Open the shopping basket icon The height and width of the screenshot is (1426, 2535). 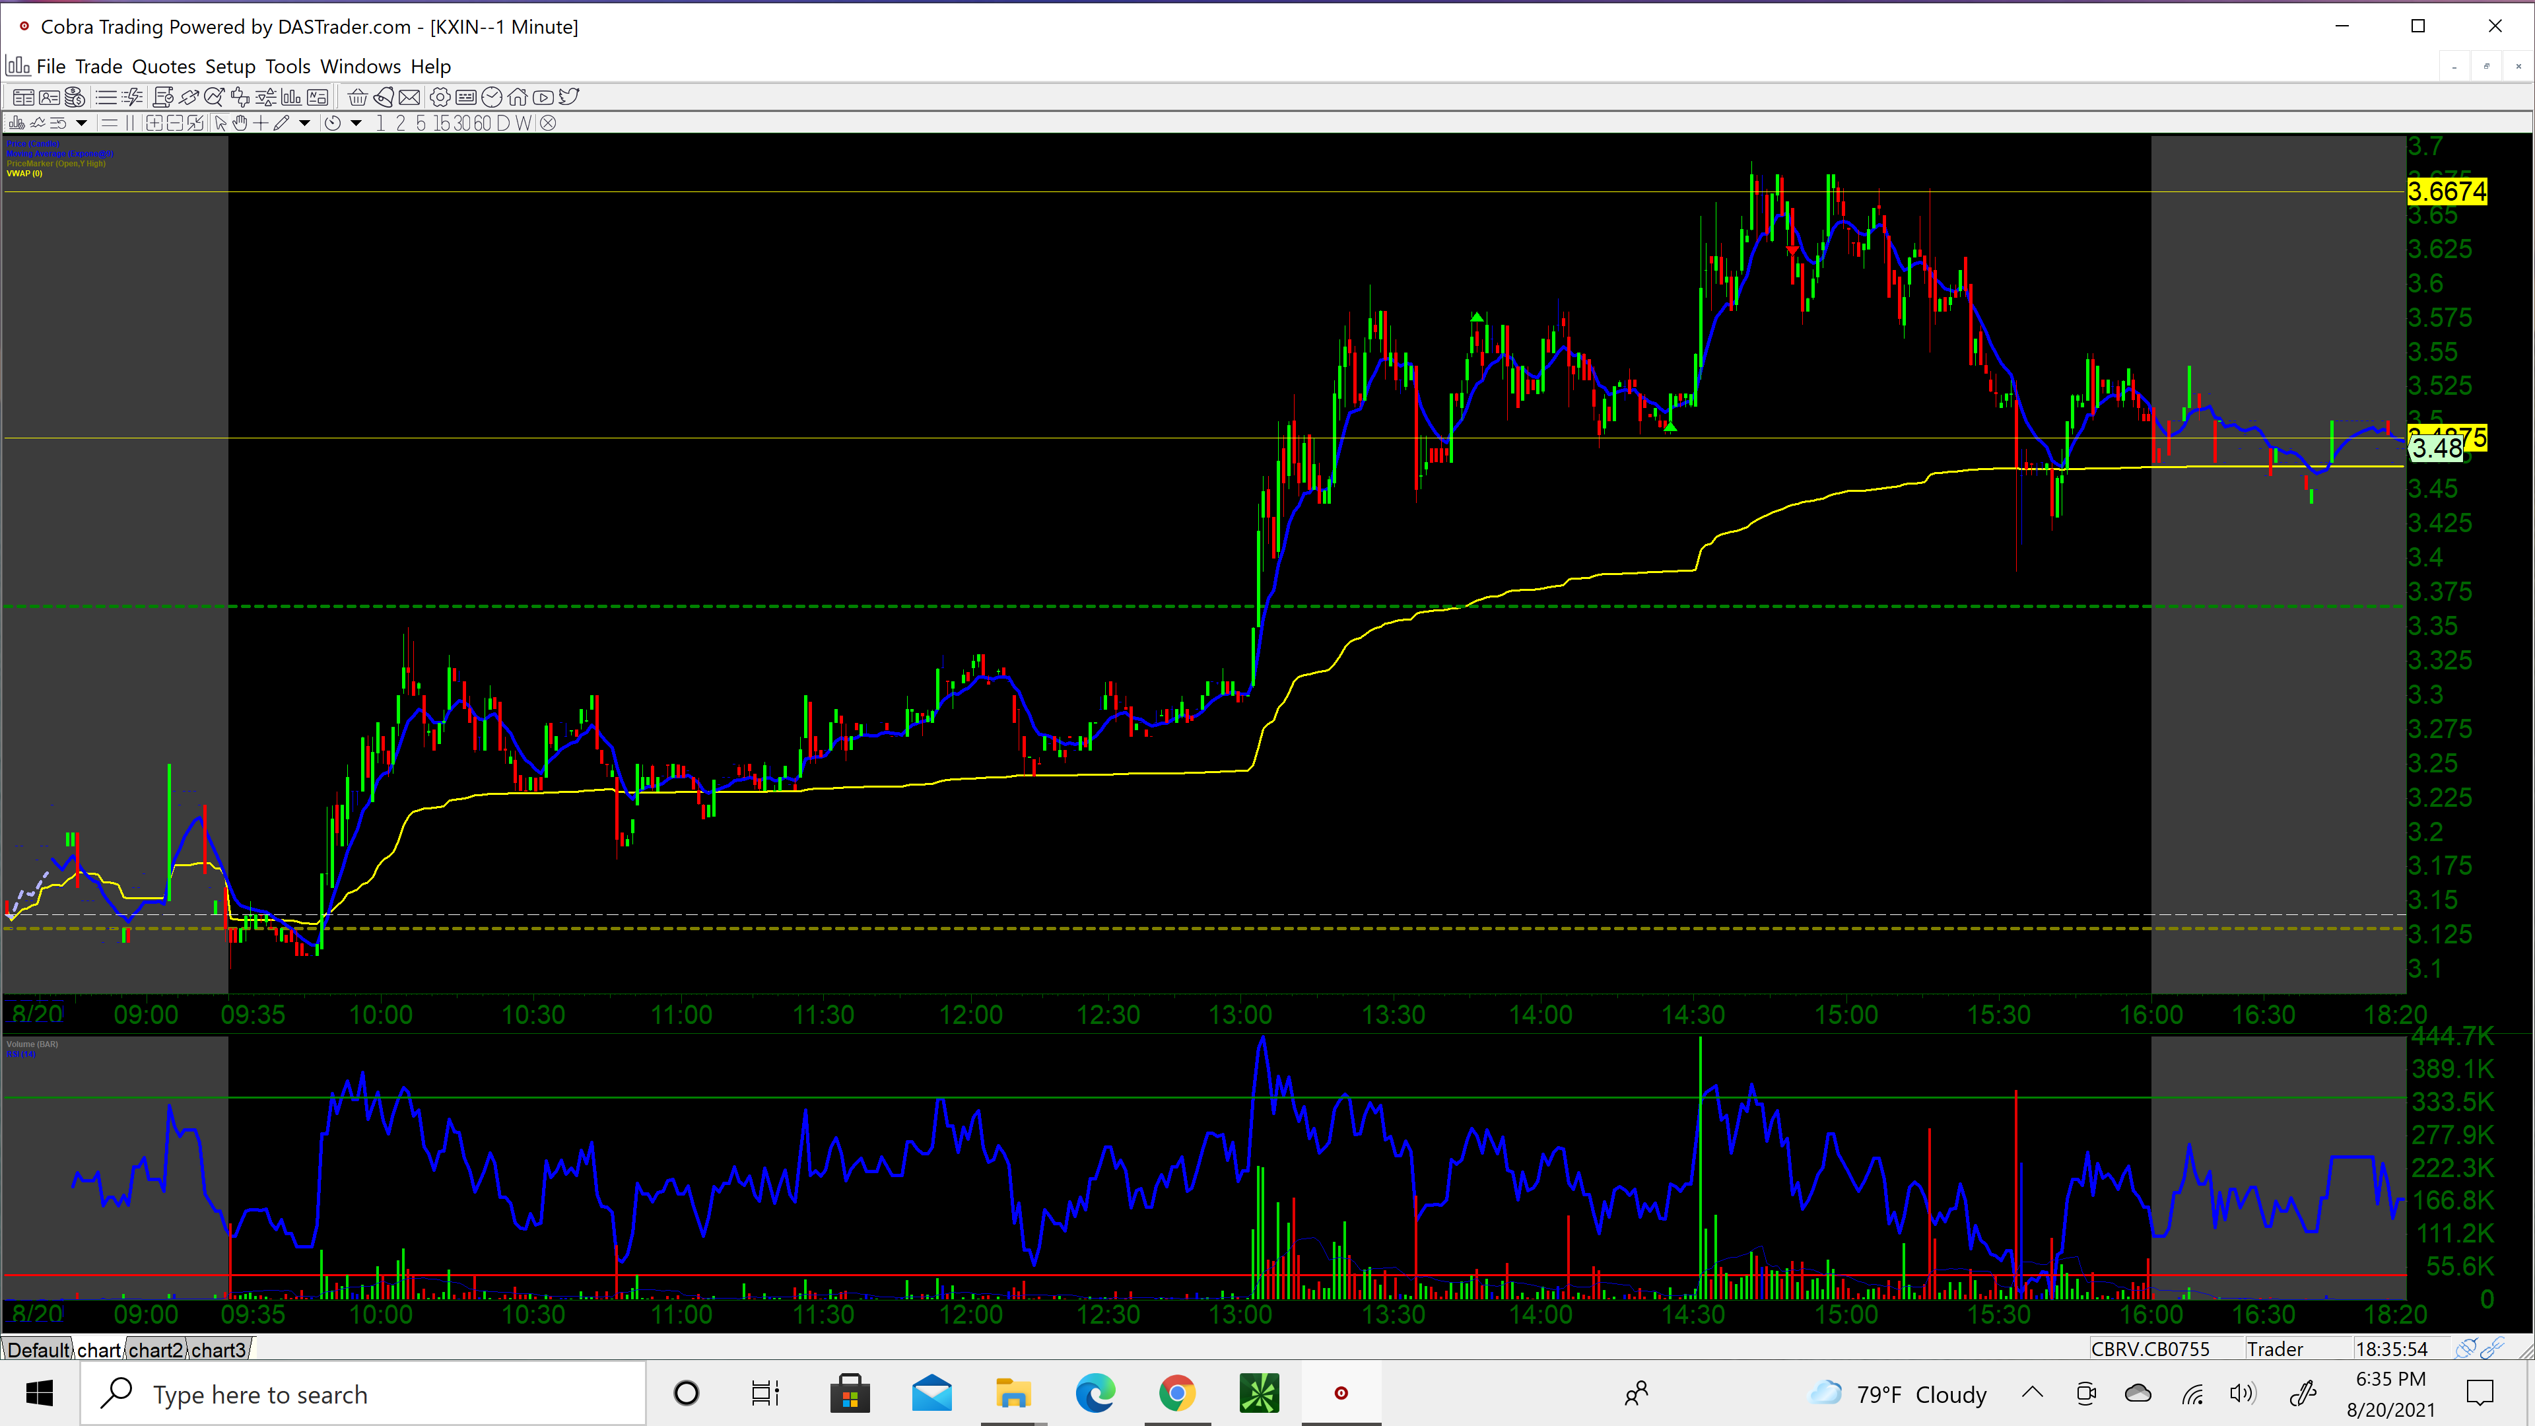pyautogui.click(x=357, y=98)
